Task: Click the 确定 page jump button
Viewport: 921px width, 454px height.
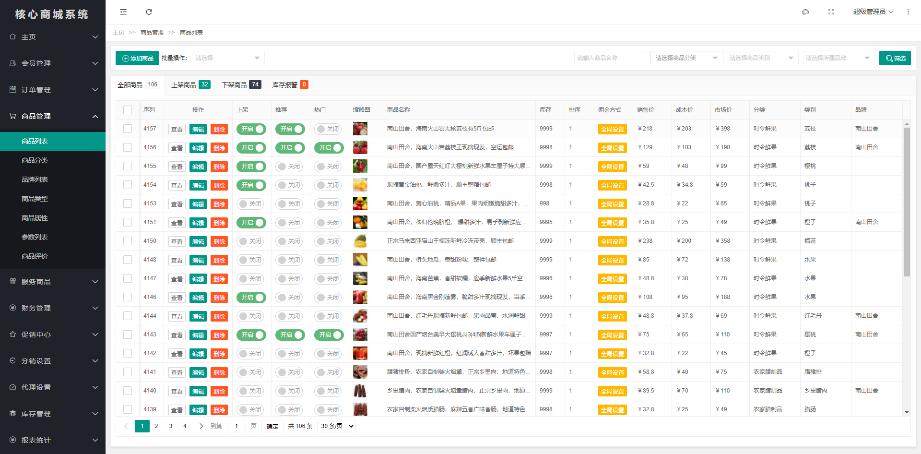Action: point(272,426)
